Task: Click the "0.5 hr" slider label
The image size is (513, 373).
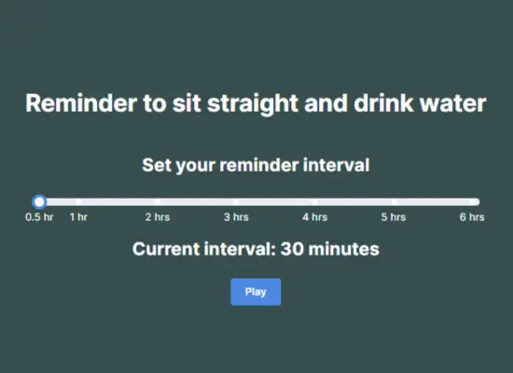Action: pos(39,217)
